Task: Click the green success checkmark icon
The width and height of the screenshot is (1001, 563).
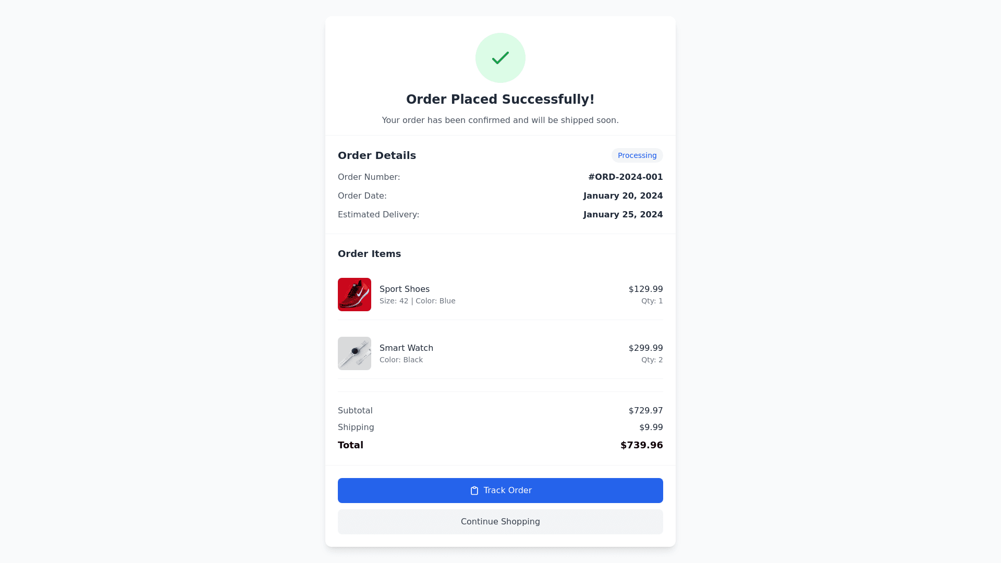Action: click(x=500, y=58)
